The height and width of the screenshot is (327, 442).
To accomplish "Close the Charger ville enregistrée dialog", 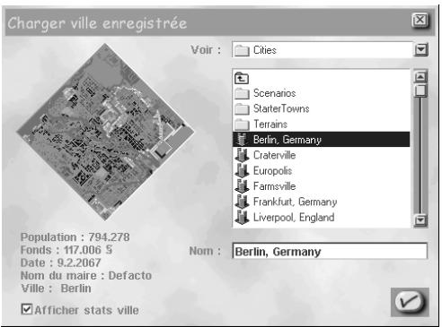I will pos(420,21).
